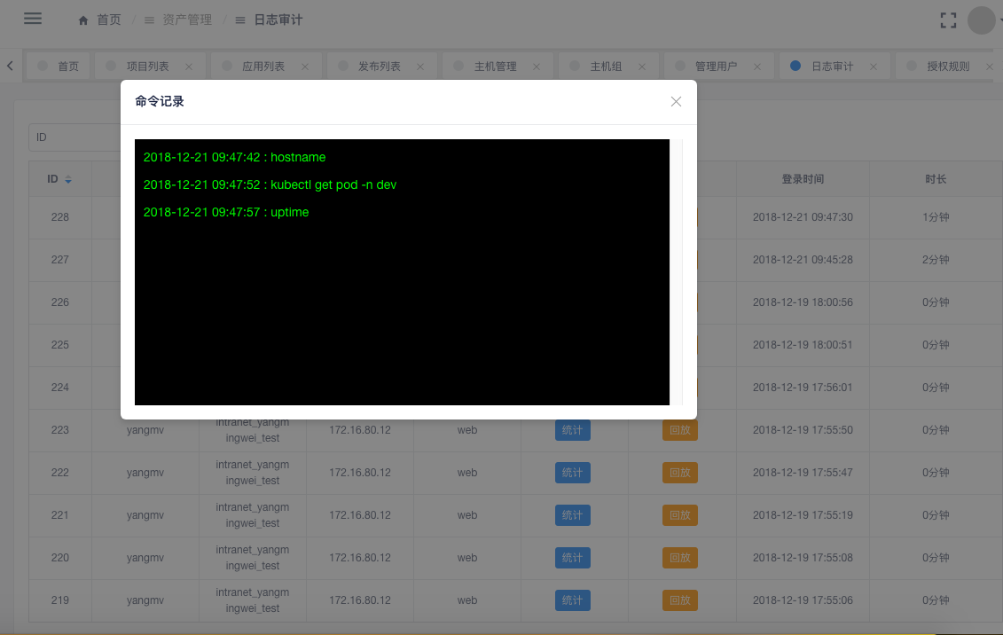Open the 授权规则 tab
This screenshot has width=1003, height=635.
pos(948,66)
